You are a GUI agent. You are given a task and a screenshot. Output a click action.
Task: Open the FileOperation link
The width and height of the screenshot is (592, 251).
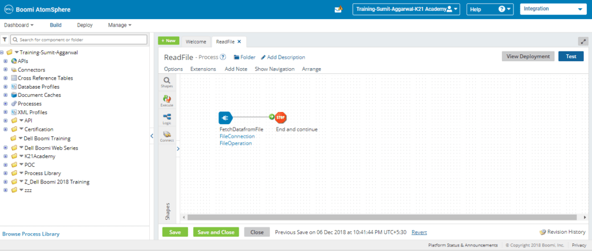(236, 143)
